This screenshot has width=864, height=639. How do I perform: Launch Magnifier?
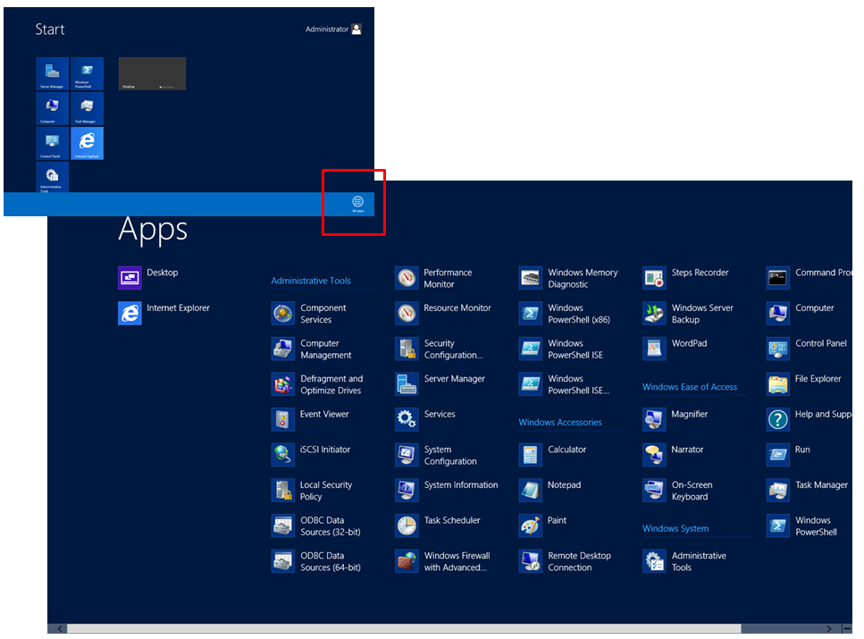(676, 419)
